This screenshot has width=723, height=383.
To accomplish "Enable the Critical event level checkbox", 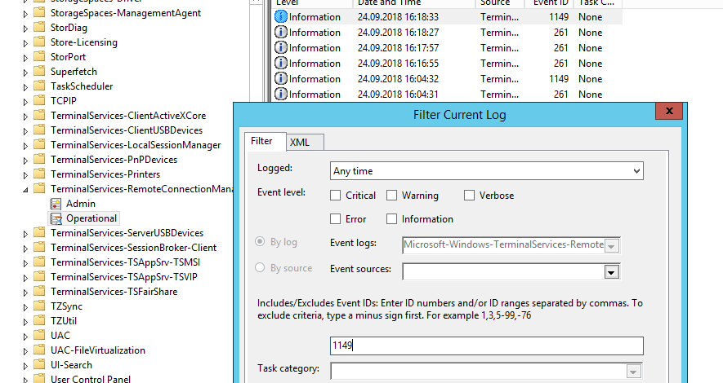I will [335, 196].
